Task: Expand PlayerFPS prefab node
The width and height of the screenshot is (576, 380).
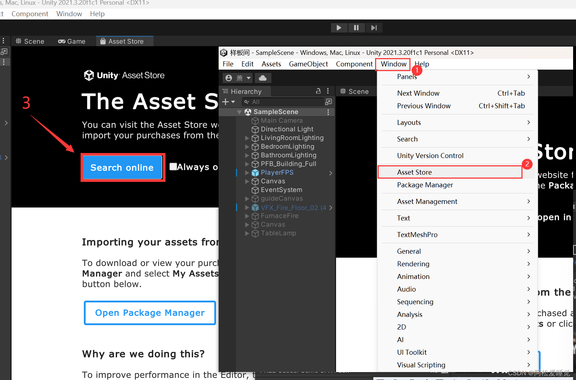Action: [x=247, y=172]
